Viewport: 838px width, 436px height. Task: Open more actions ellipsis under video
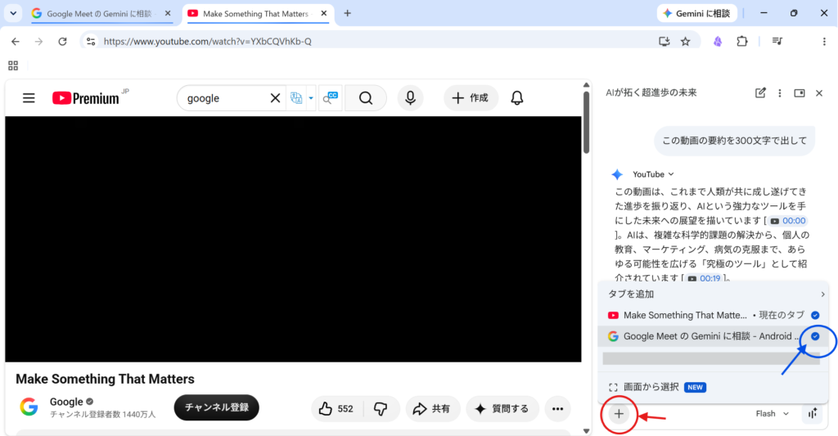tap(557, 409)
